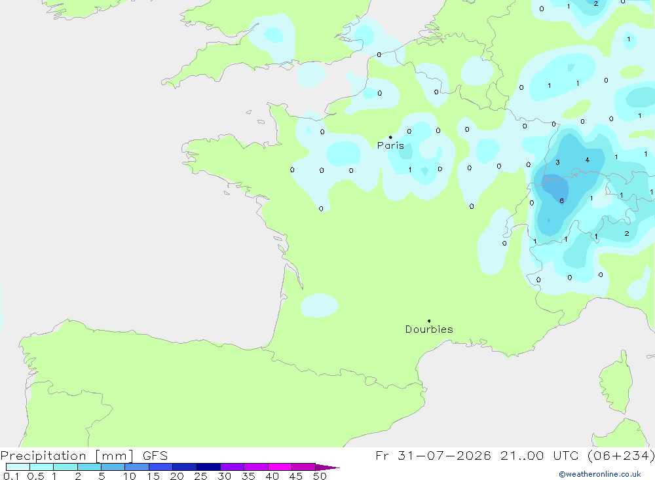Screen dimensions: 655x480
Task: Click the precipitation value 4 near Switzerland
Action: click(588, 160)
